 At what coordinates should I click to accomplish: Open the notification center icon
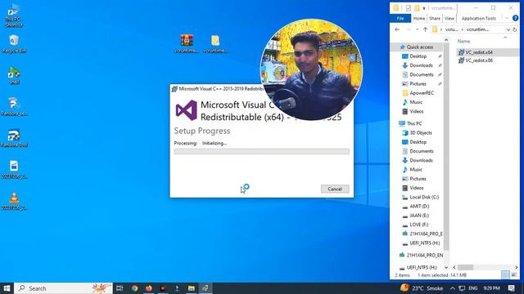click(x=511, y=288)
